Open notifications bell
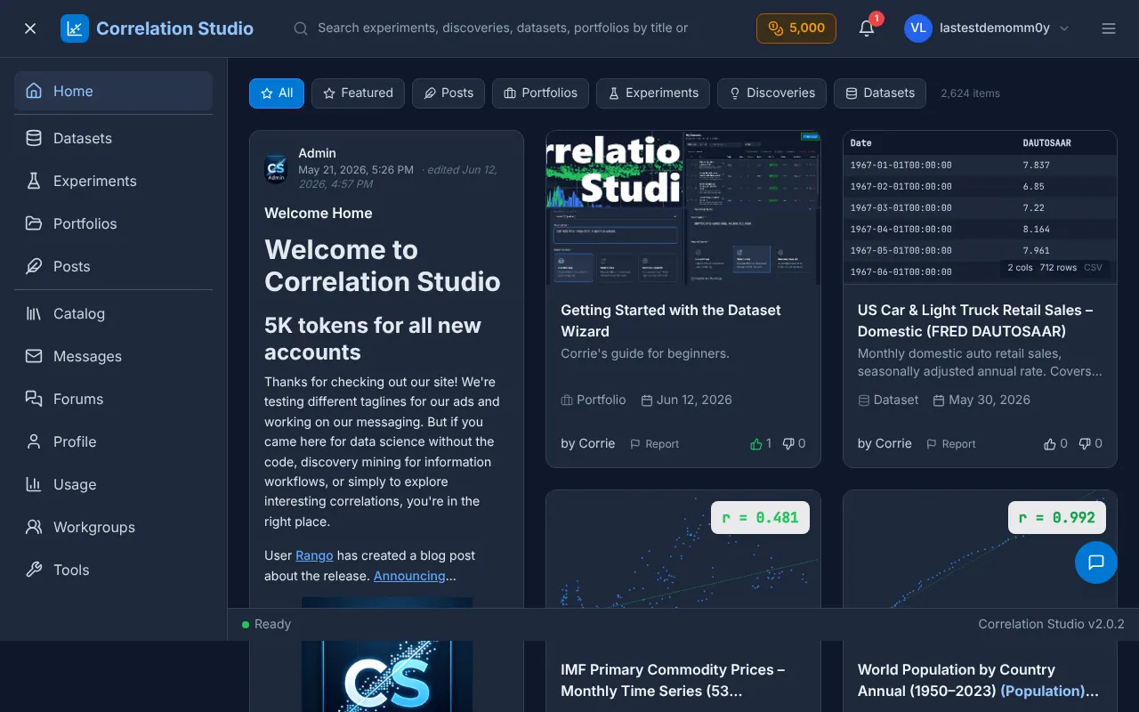The image size is (1139, 712). (x=867, y=28)
